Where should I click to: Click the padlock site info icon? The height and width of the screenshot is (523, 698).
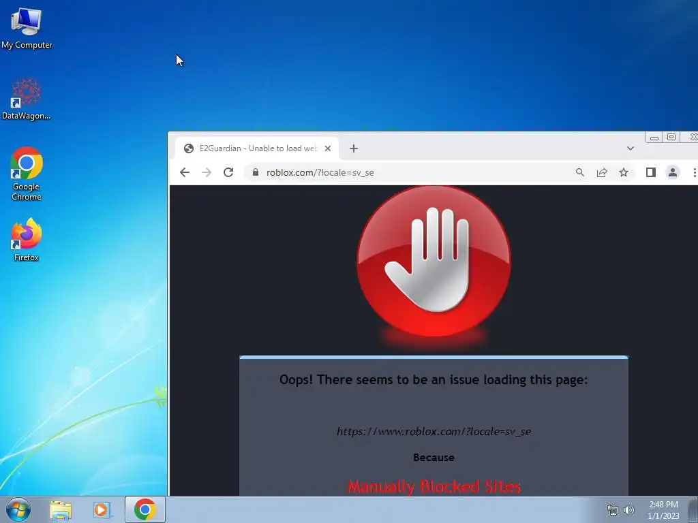(256, 172)
